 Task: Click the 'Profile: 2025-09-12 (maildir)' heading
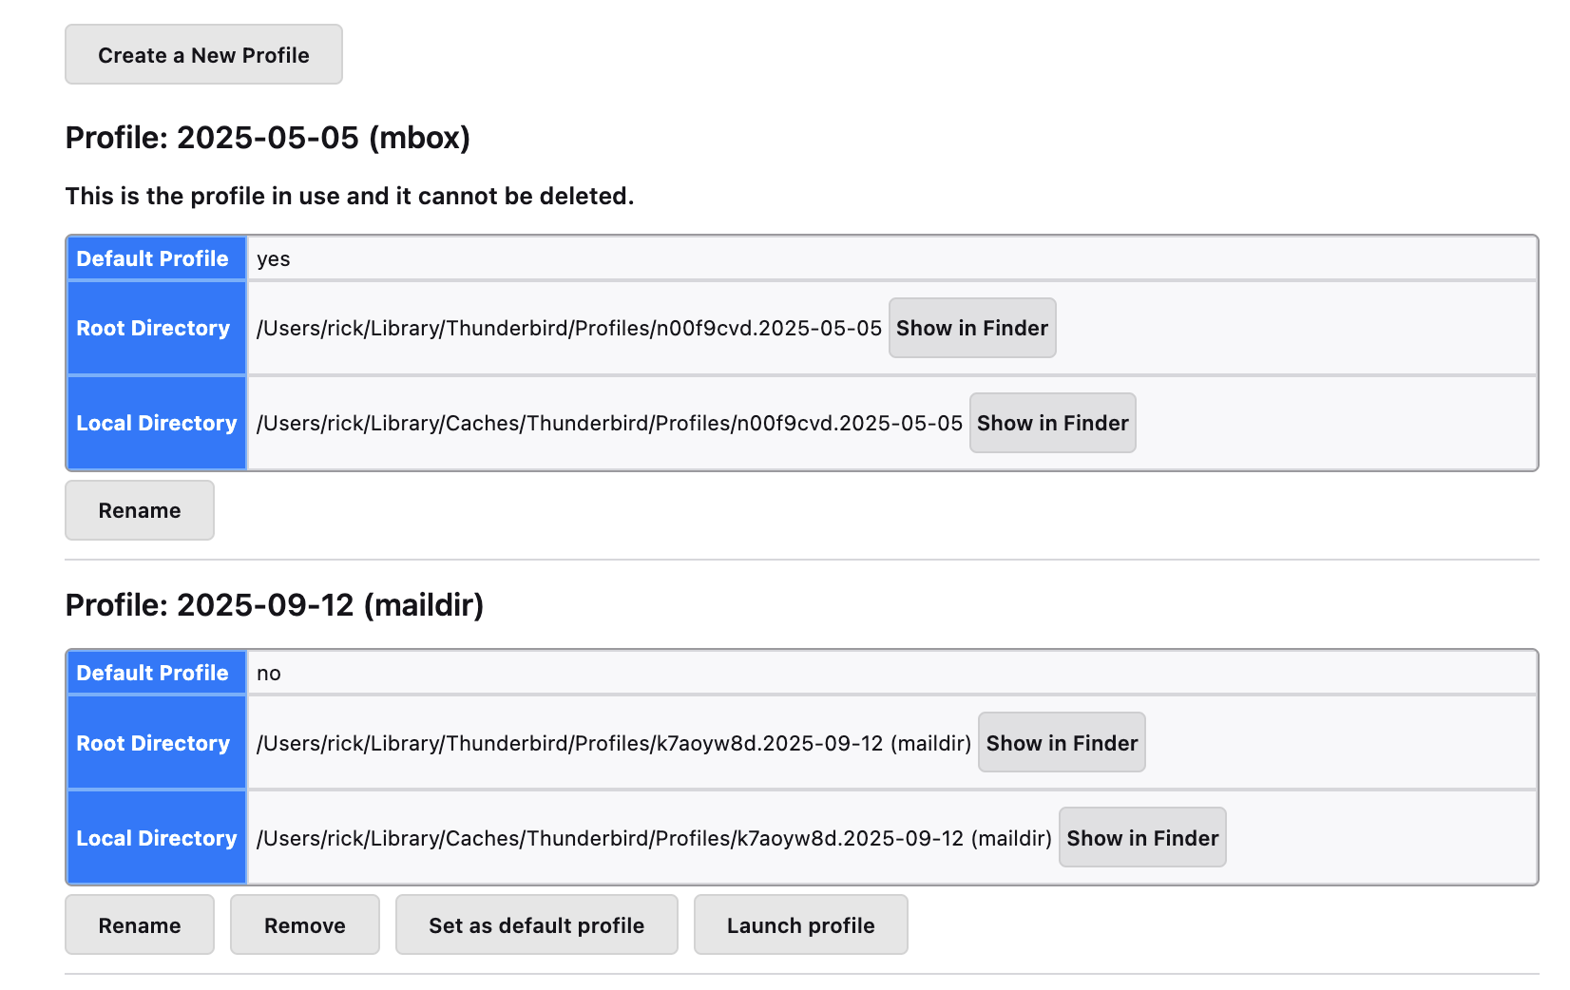[274, 605]
